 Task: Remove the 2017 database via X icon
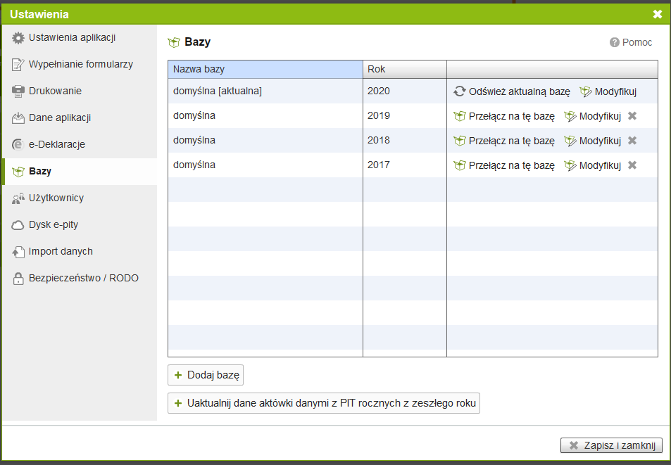(x=632, y=165)
